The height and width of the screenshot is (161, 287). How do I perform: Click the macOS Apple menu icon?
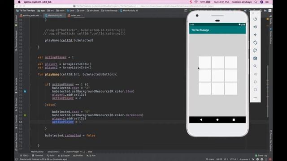coord(19,2)
